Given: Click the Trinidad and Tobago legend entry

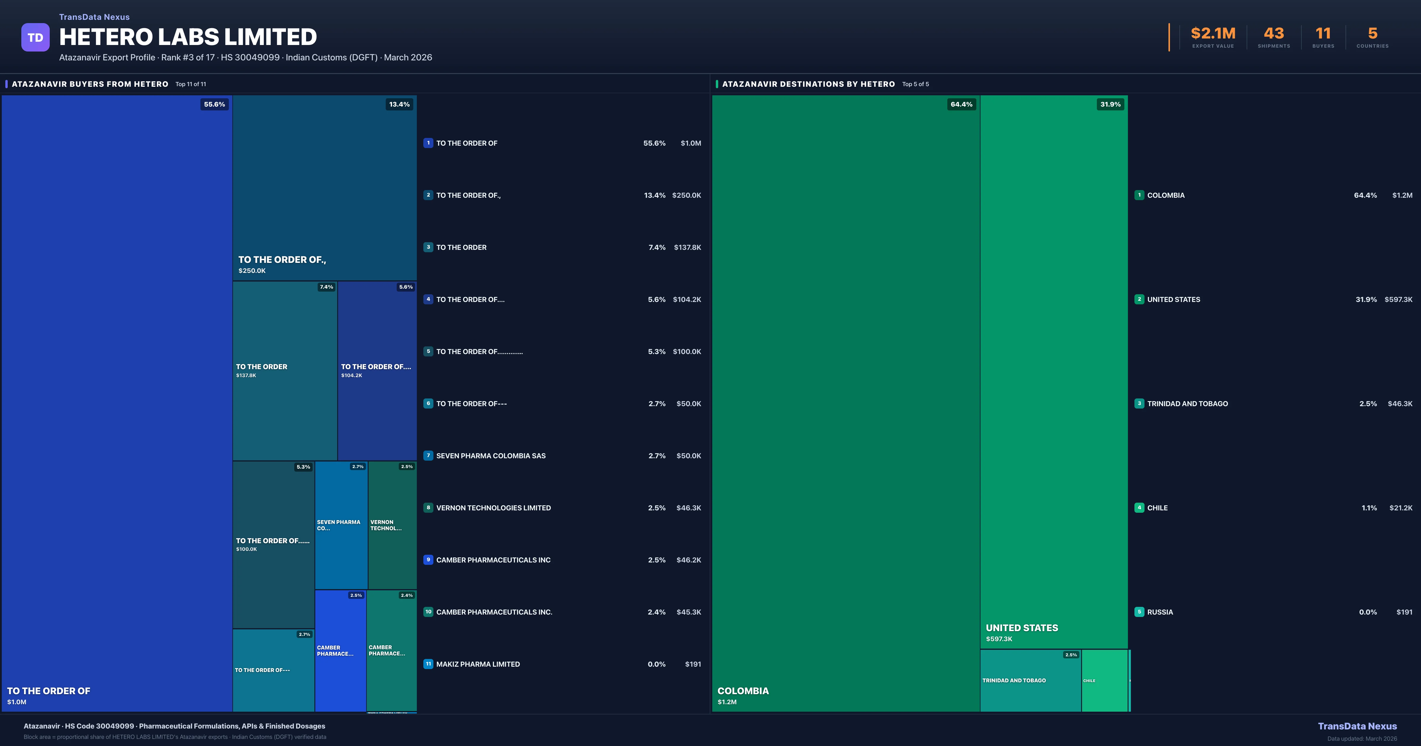Looking at the screenshot, I should pos(1187,404).
